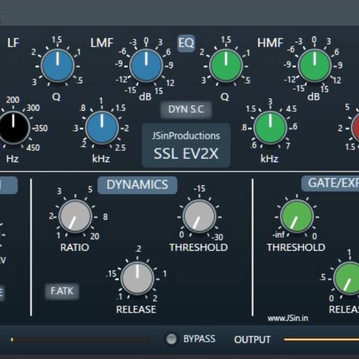
Task: Click the HMF dB gain green knob
Action: tap(314, 66)
